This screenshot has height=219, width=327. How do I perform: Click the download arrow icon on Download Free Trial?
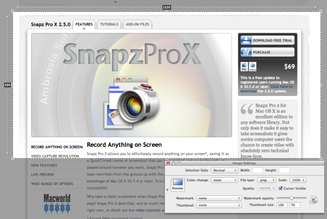coord(246,40)
